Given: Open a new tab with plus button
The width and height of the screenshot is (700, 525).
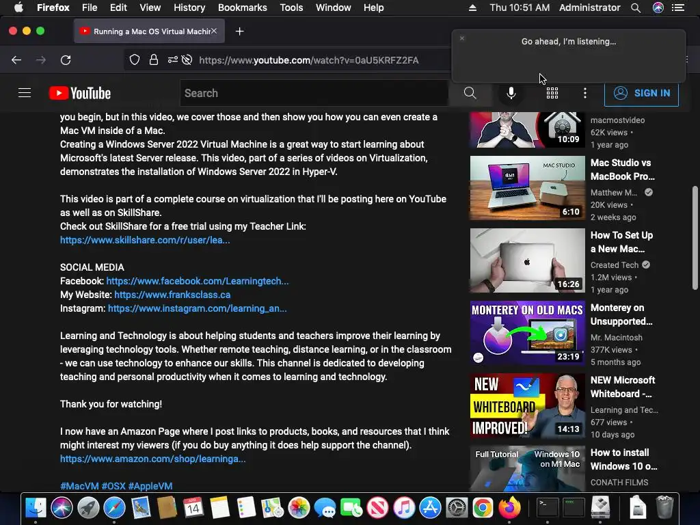Looking at the screenshot, I should point(240,31).
